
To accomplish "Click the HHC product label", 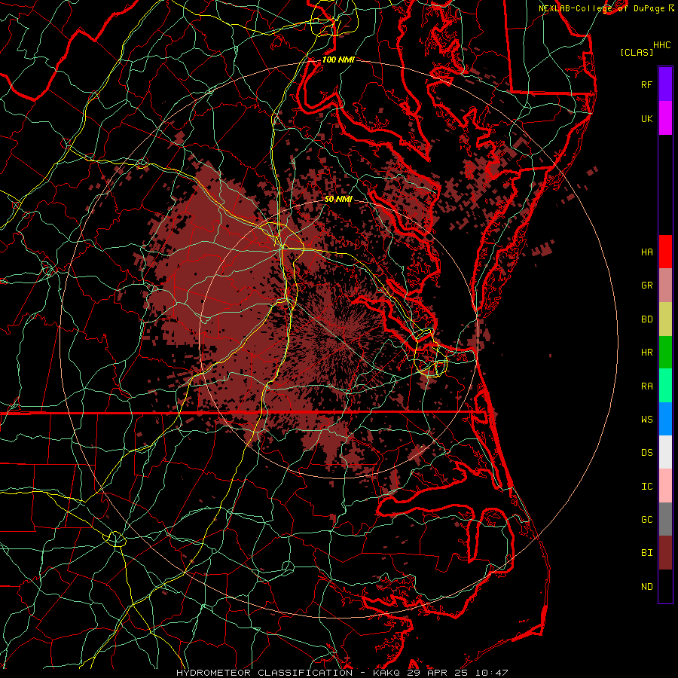I will coord(662,45).
